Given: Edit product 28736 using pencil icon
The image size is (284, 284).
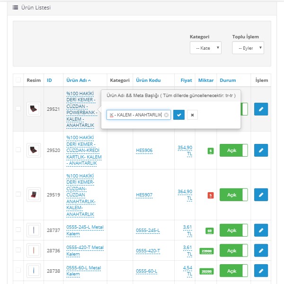Looking at the screenshot, I should click(261, 250).
